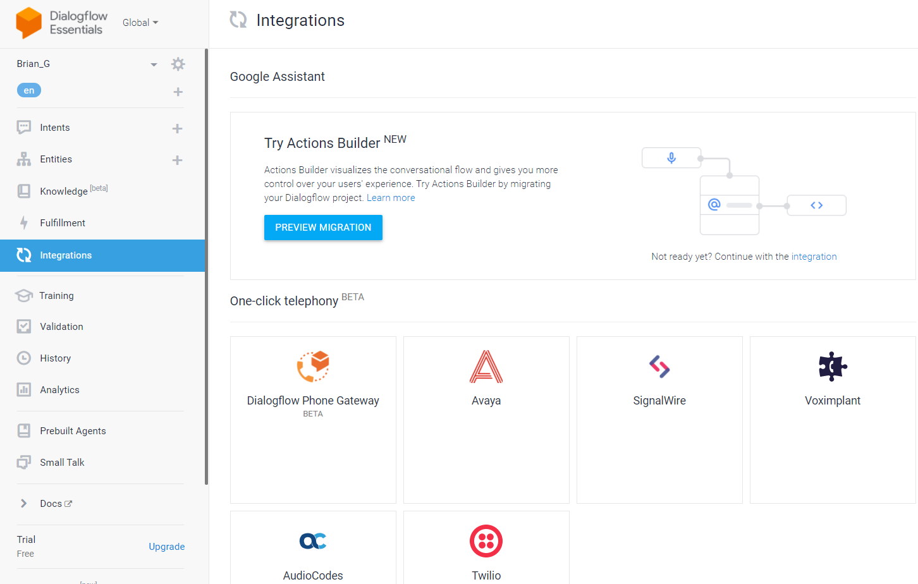Open the Intents menu item
918x584 pixels.
click(55, 128)
